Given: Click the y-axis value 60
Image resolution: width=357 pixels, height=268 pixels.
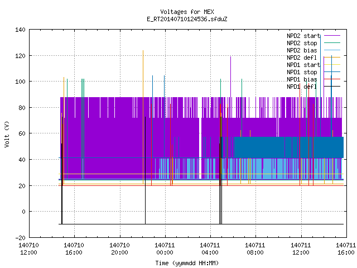Looking at the screenshot, I should click(x=22, y=133).
